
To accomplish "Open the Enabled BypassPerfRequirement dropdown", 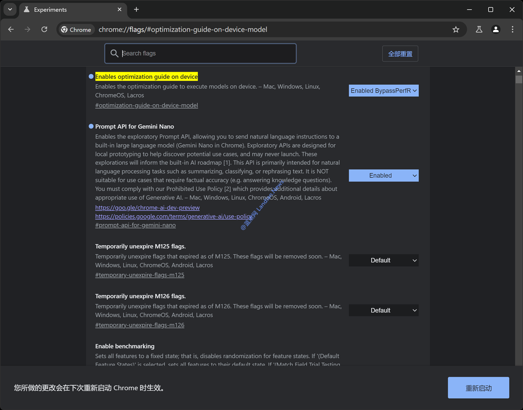I will [x=383, y=91].
